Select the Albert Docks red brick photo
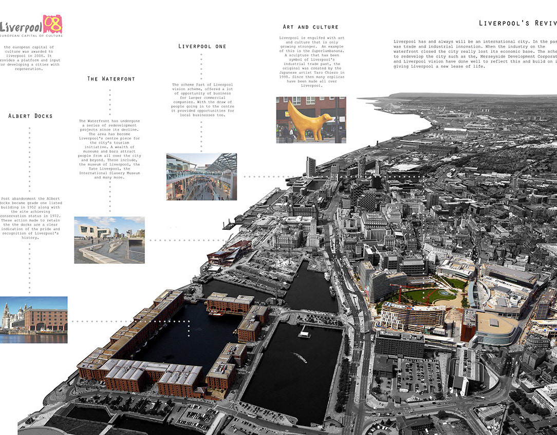The width and height of the screenshot is (557, 435). tap(33, 320)
